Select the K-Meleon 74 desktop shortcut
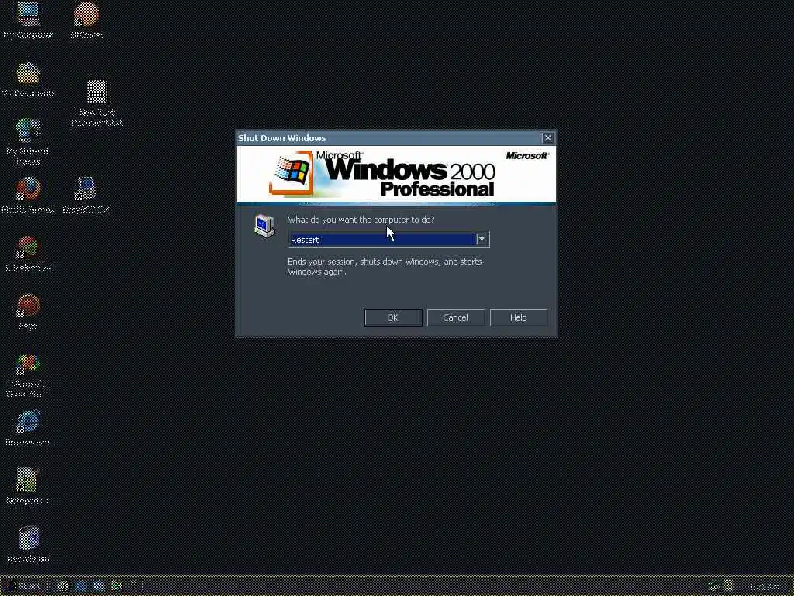Viewport: 794px width, 596px height. tap(29, 254)
